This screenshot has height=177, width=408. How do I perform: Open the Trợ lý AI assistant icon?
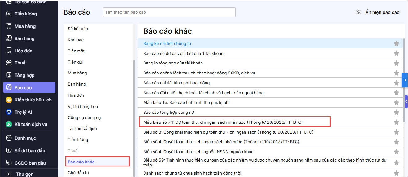tap(9, 112)
